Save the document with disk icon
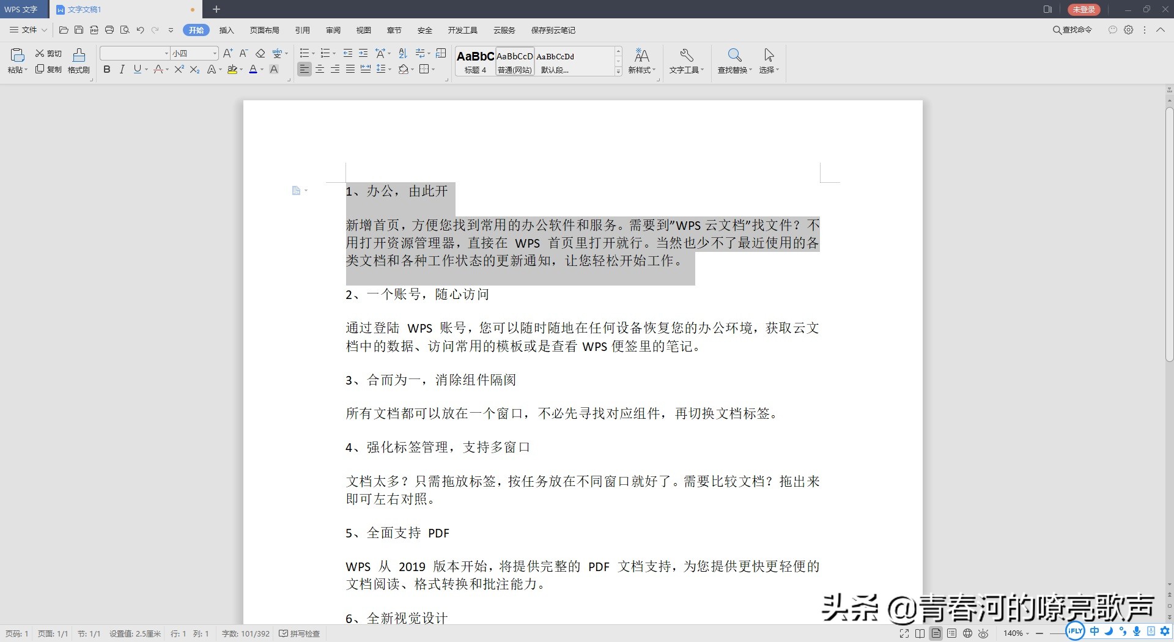The image size is (1174, 642). click(79, 30)
